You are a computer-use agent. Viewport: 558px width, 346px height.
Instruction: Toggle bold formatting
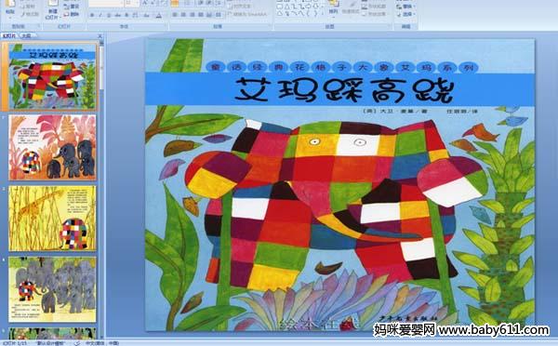point(92,15)
